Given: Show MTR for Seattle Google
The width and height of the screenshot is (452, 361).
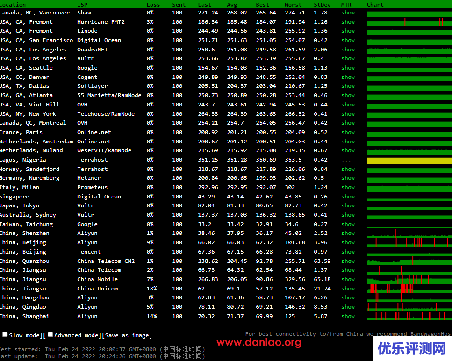Looking at the screenshot, I should pos(348,68).
